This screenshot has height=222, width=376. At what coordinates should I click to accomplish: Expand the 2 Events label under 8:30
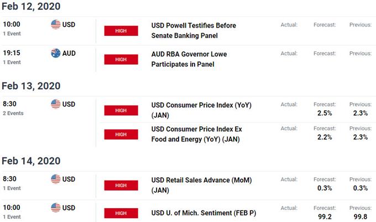tap(13, 113)
